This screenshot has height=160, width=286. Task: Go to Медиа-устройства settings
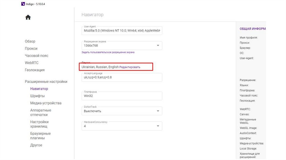point(46,103)
